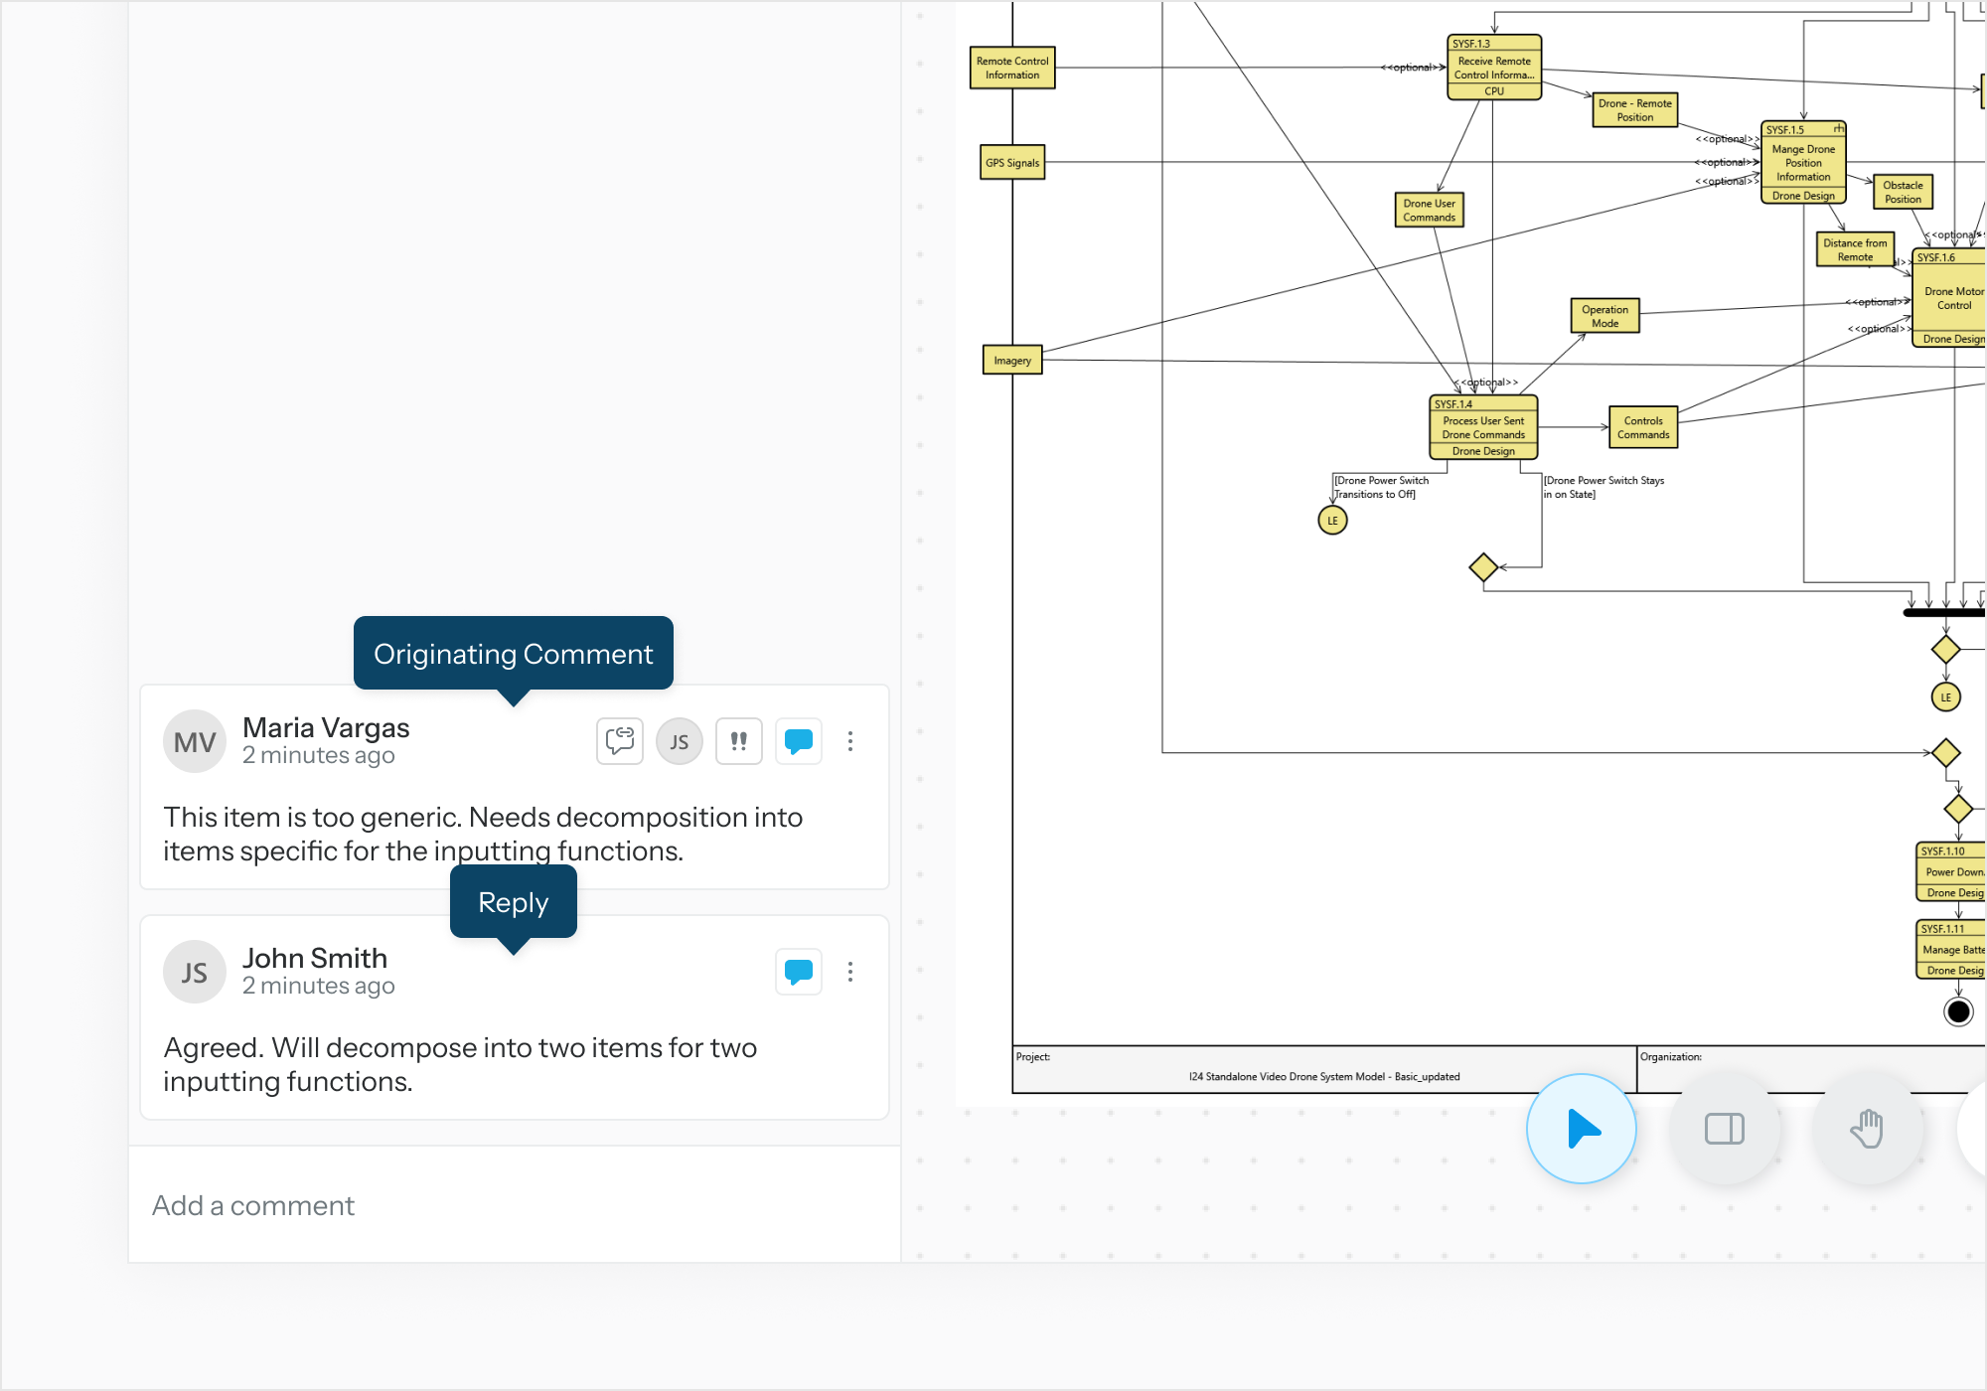
Task: Click the MV avatar for Maria Vargas
Action: click(x=195, y=741)
